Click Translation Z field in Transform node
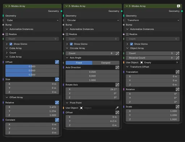The image size is (185, 142). pos(153,84)
